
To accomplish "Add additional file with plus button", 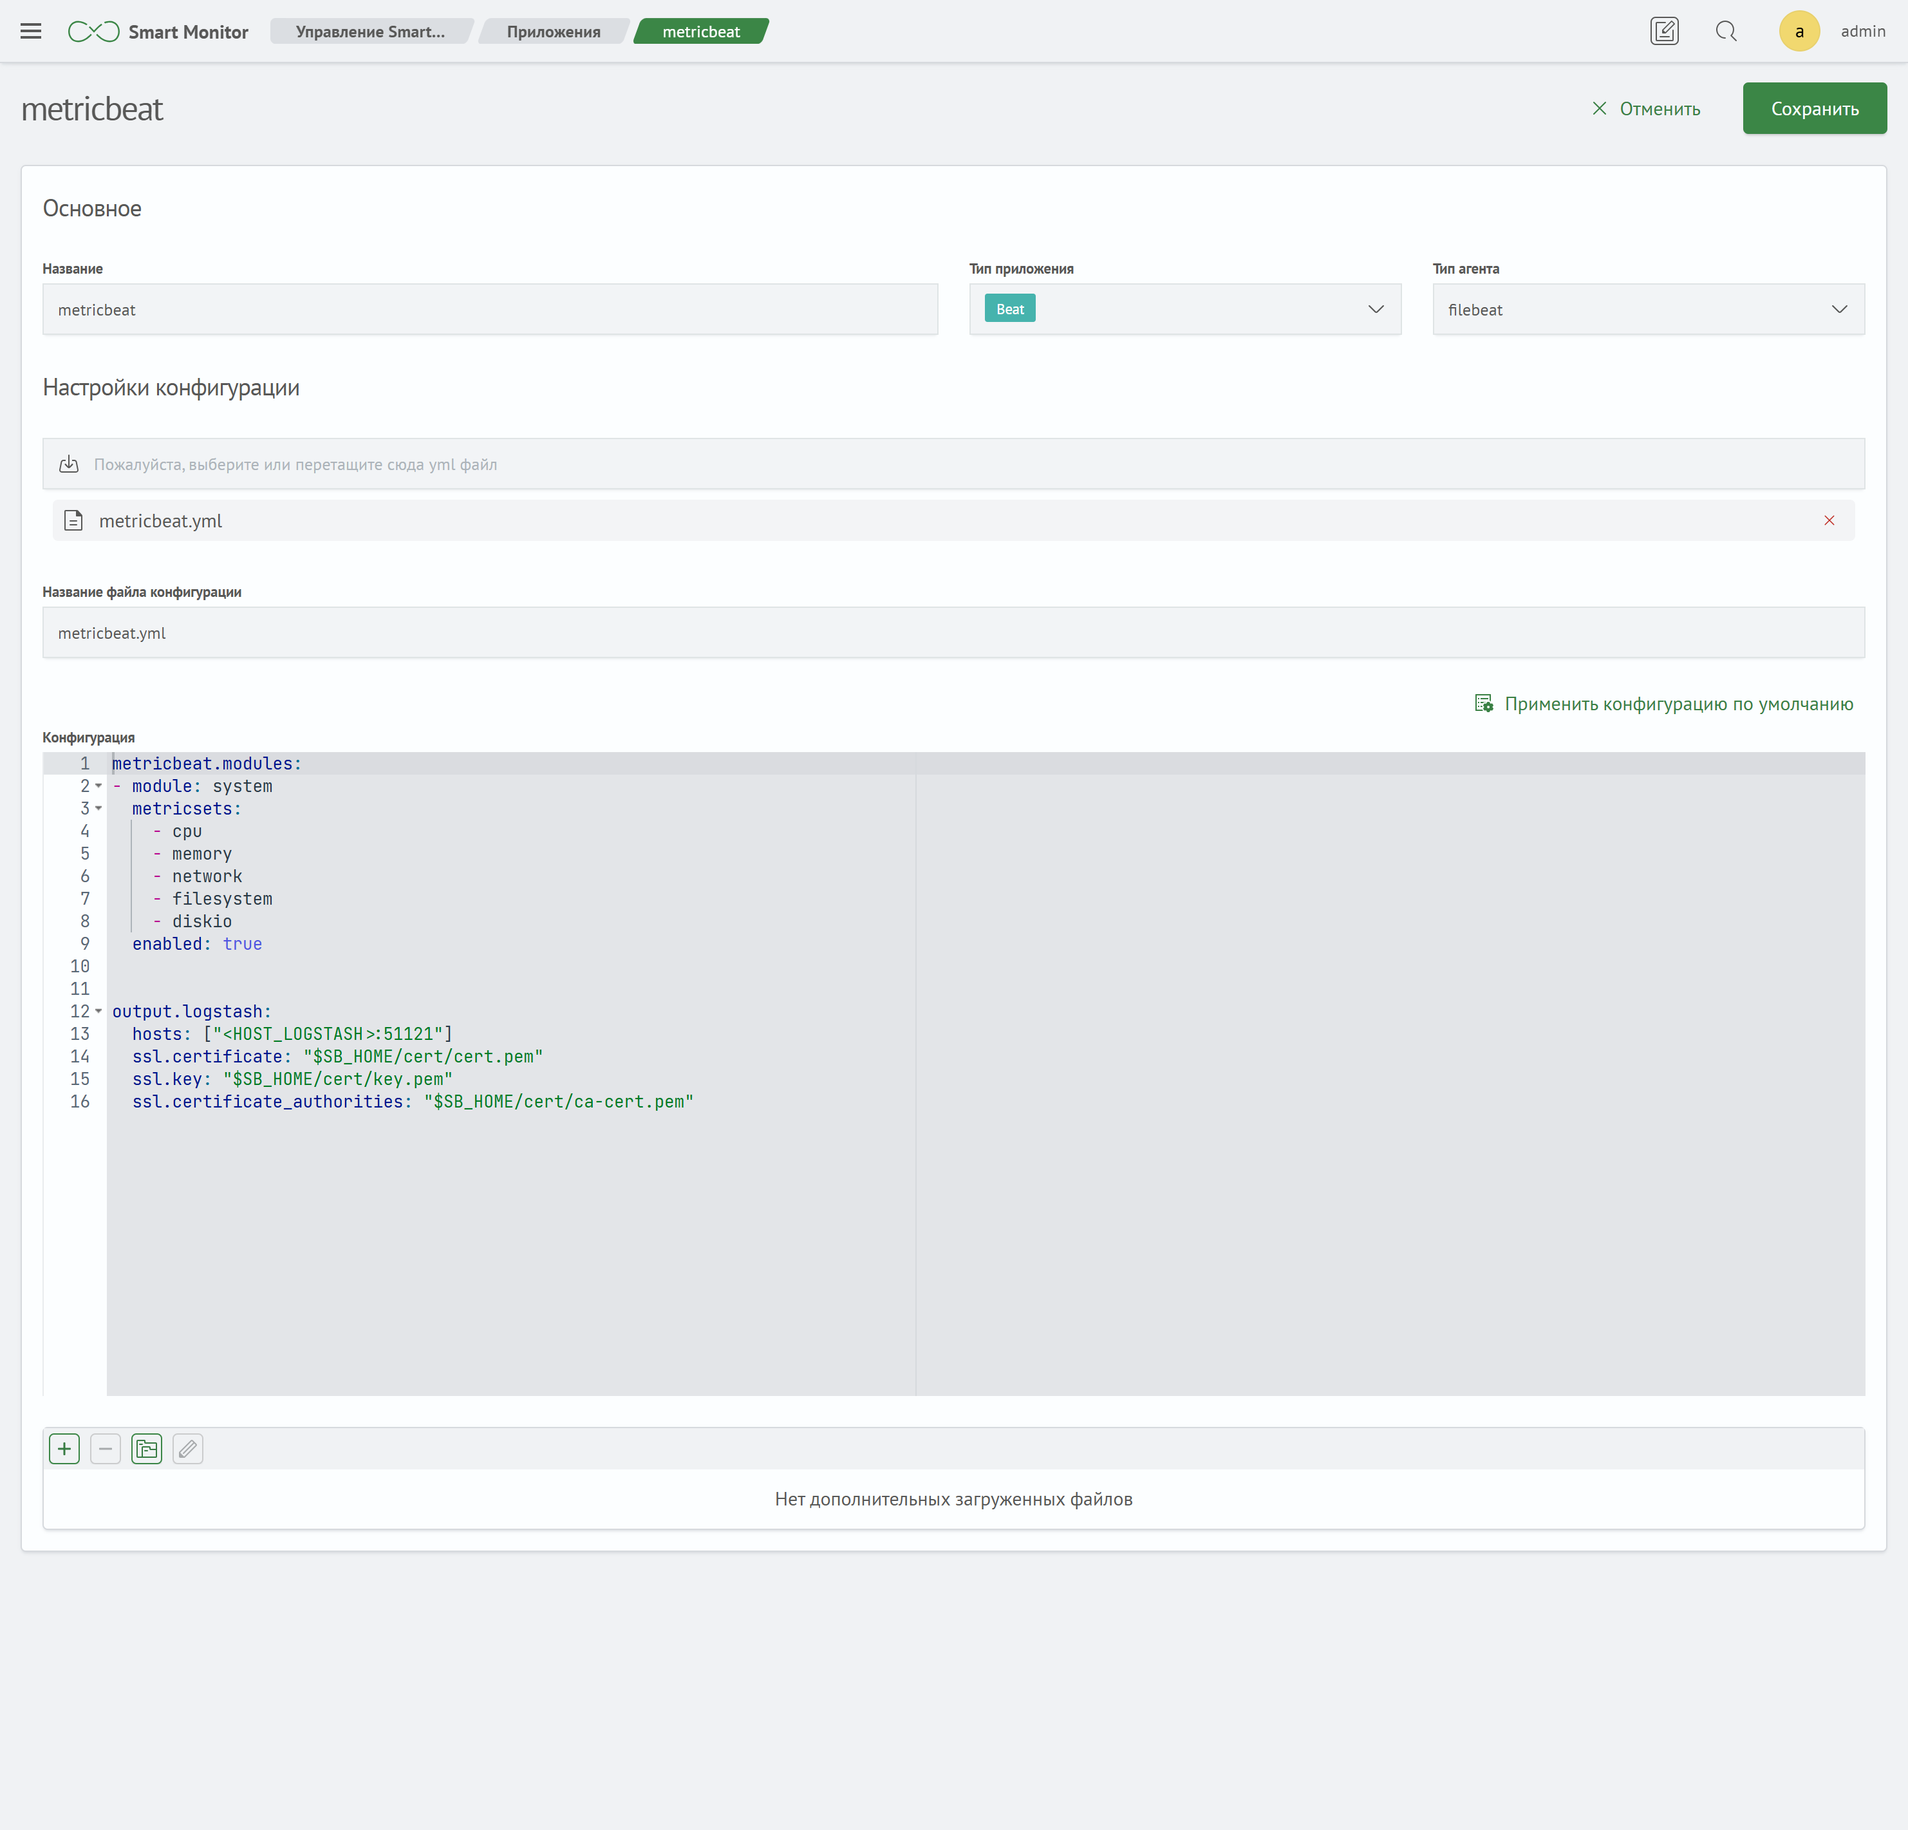I will (x=64, y=1448).
